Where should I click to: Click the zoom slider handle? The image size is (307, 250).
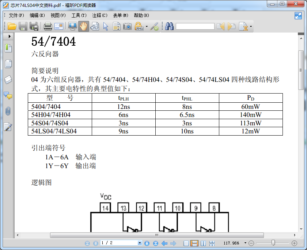[x=273, y=243]
